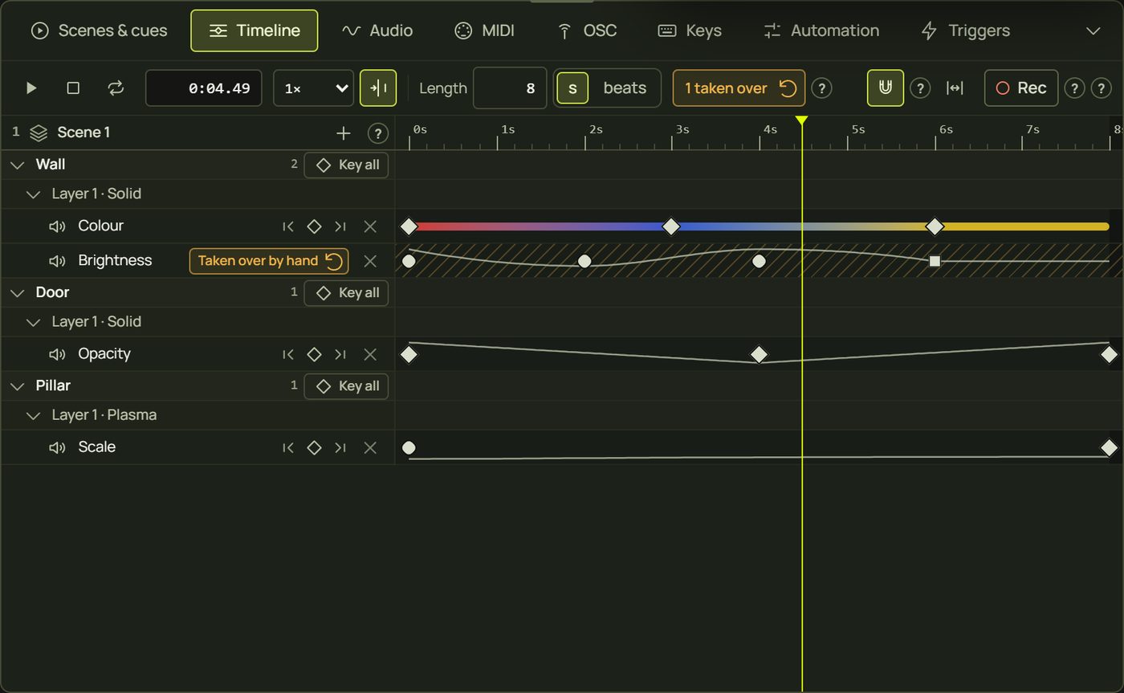Click the Rec record button

point(1021,88)
